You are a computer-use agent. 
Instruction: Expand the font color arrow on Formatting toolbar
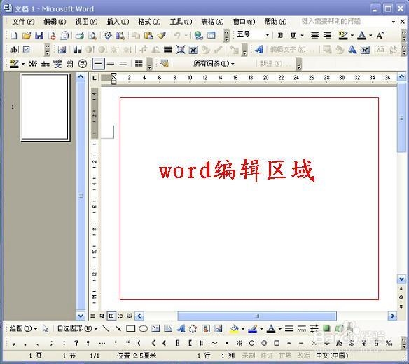coord(370,35)
